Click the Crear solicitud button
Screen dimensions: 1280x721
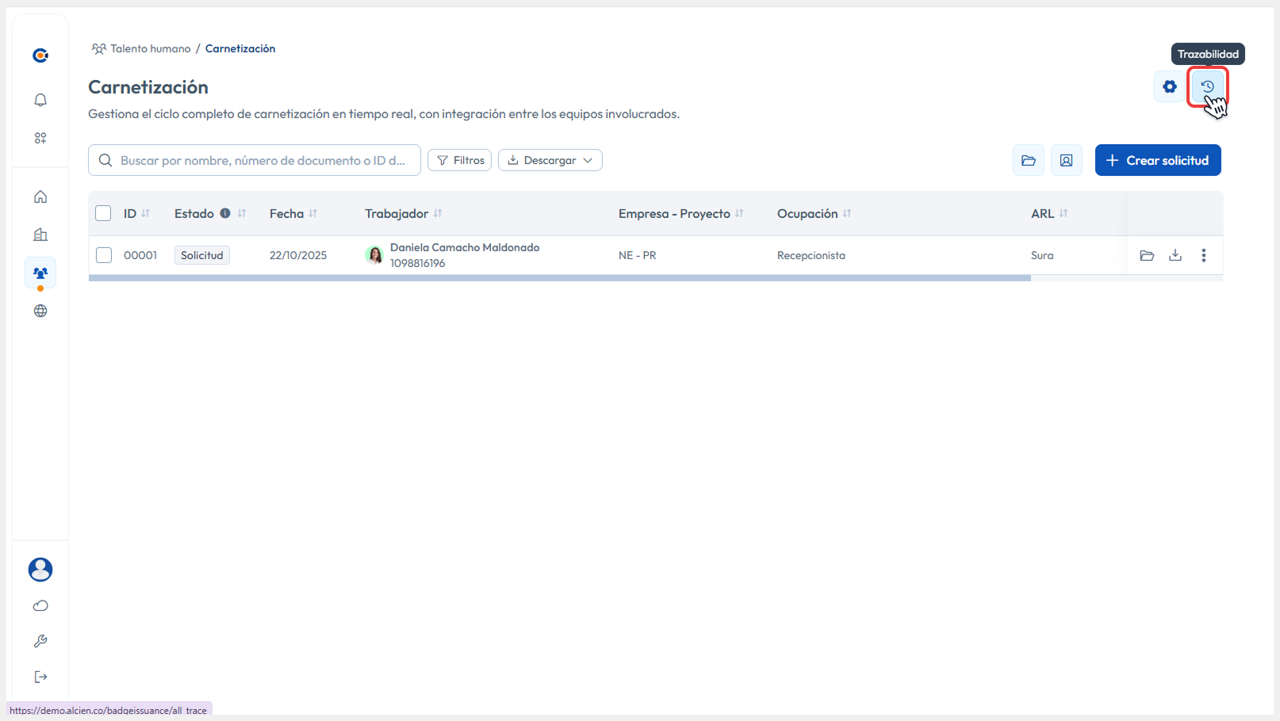(1157, 160)
